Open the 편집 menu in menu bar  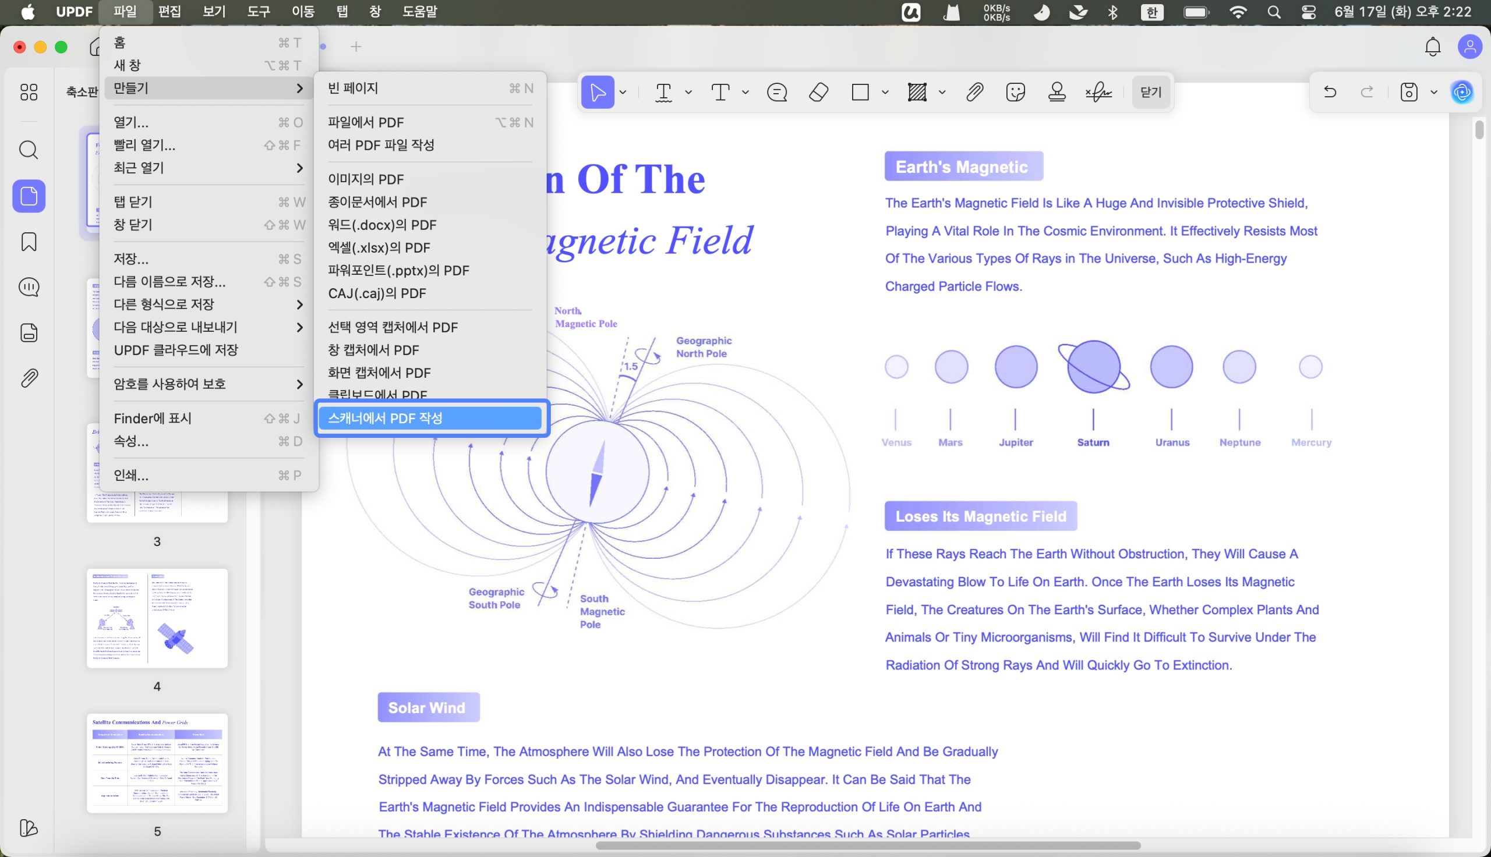[169, 12]
